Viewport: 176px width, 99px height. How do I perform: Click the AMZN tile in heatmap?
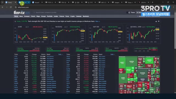point(149,61)
